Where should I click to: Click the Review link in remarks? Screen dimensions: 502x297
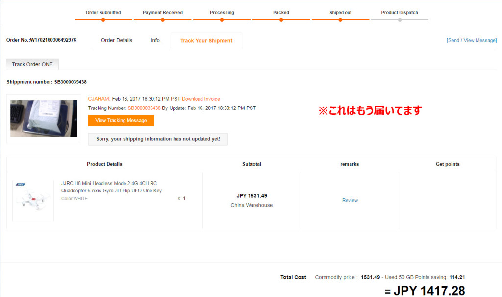pos(350,200)
